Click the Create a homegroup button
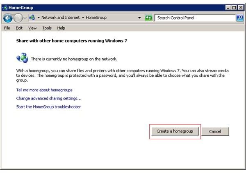Image resolution: width=246 pixels, height=173 pixels. pyautogui.click(x=175, y=131)
